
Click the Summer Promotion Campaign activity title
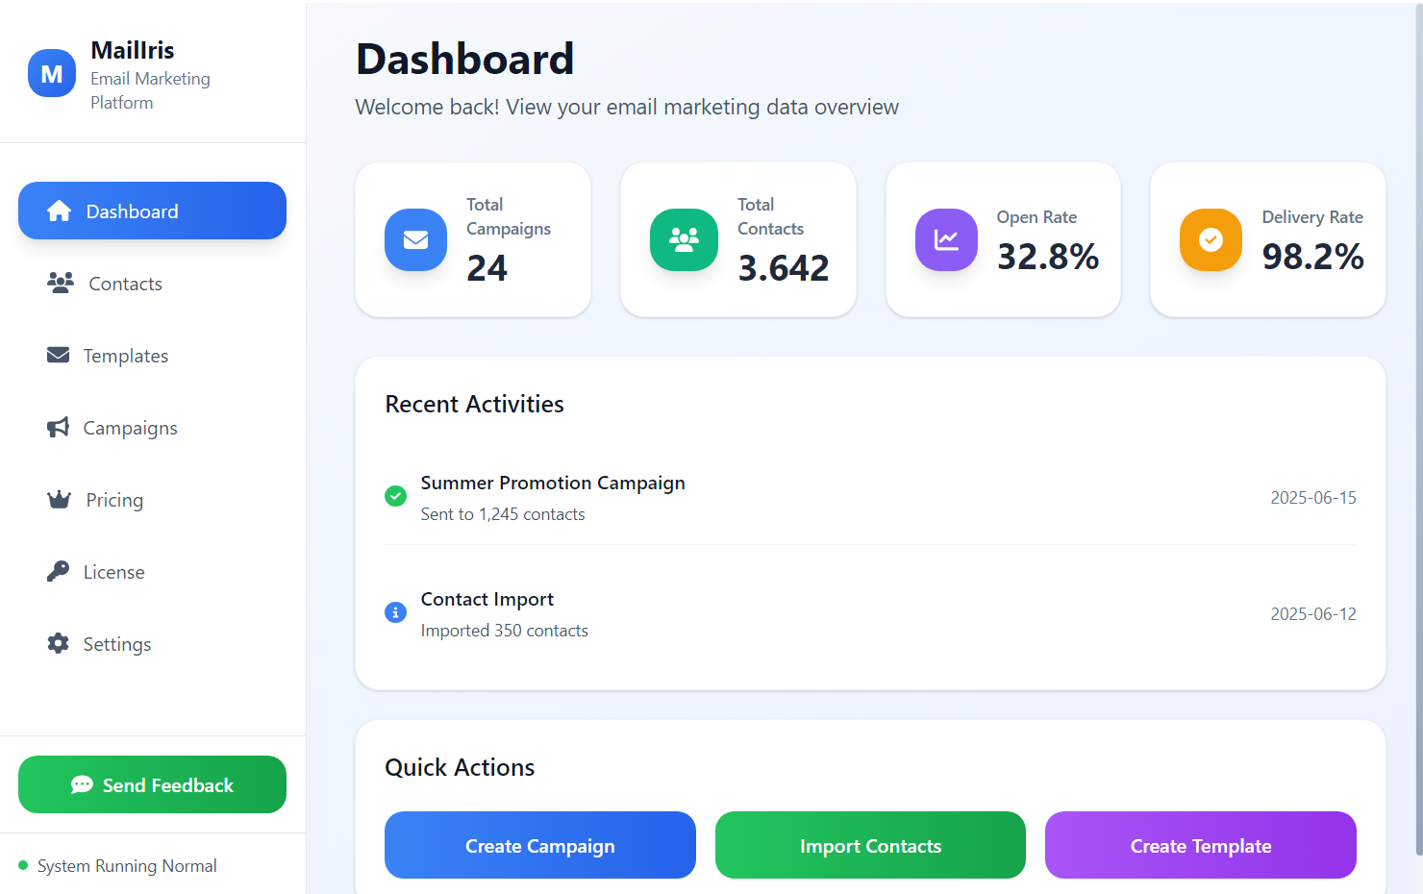coord(553,483)
